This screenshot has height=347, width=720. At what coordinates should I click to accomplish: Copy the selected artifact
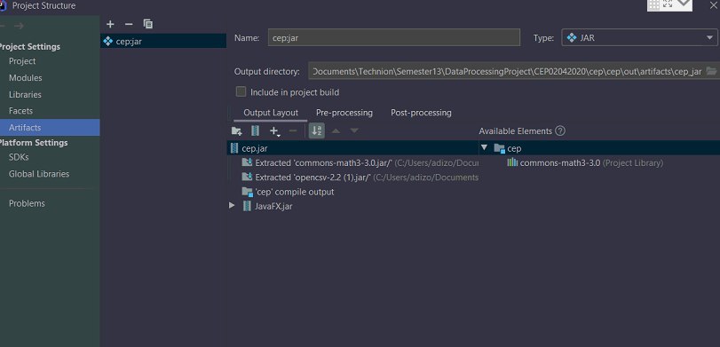[x=148, y=24]
